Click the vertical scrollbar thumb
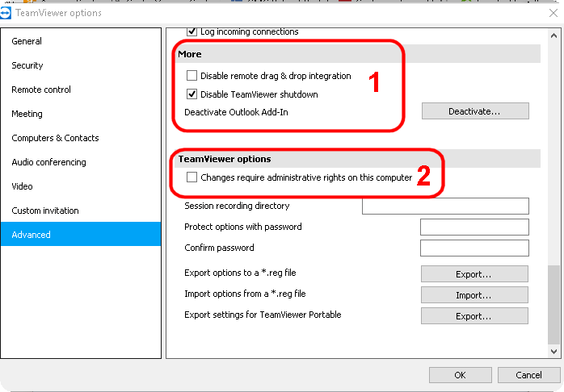Viewport: 564px width, 392px height. pos(554,305)
